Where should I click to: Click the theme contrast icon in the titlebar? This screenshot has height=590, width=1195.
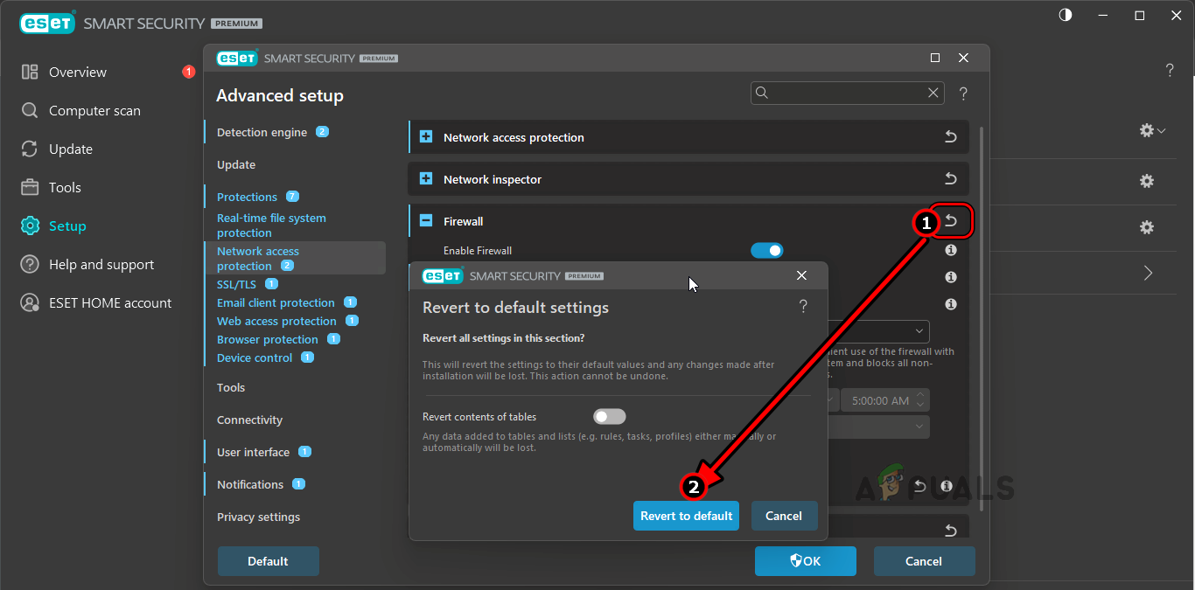(1065, 15)
